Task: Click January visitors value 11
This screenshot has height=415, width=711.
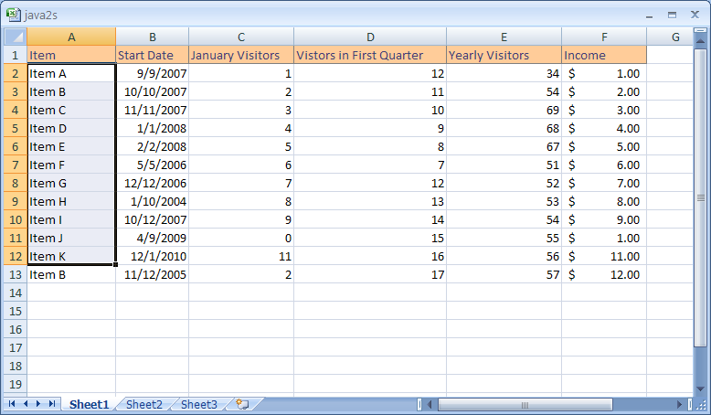Action: [241, 256]
